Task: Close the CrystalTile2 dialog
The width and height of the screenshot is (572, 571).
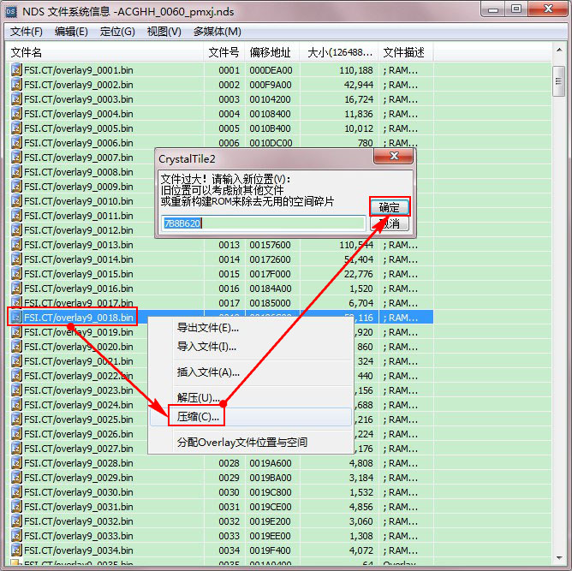Action: click(394, 157)
